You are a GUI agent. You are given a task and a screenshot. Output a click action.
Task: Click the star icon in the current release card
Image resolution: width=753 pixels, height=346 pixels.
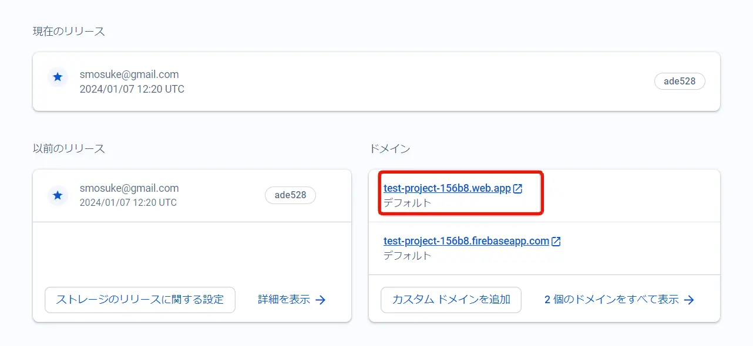click(58, 77)
